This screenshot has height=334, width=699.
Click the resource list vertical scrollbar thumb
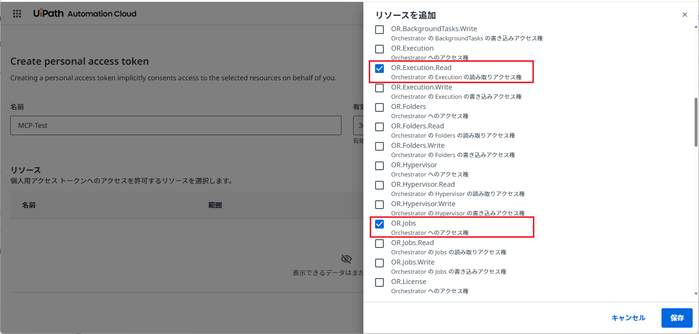pos(696,122)
